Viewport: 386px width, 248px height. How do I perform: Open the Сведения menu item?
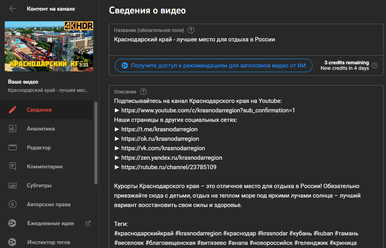46,110
